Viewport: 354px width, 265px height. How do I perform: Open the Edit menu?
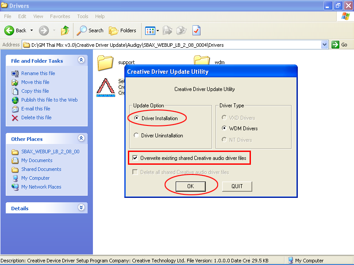22,16
